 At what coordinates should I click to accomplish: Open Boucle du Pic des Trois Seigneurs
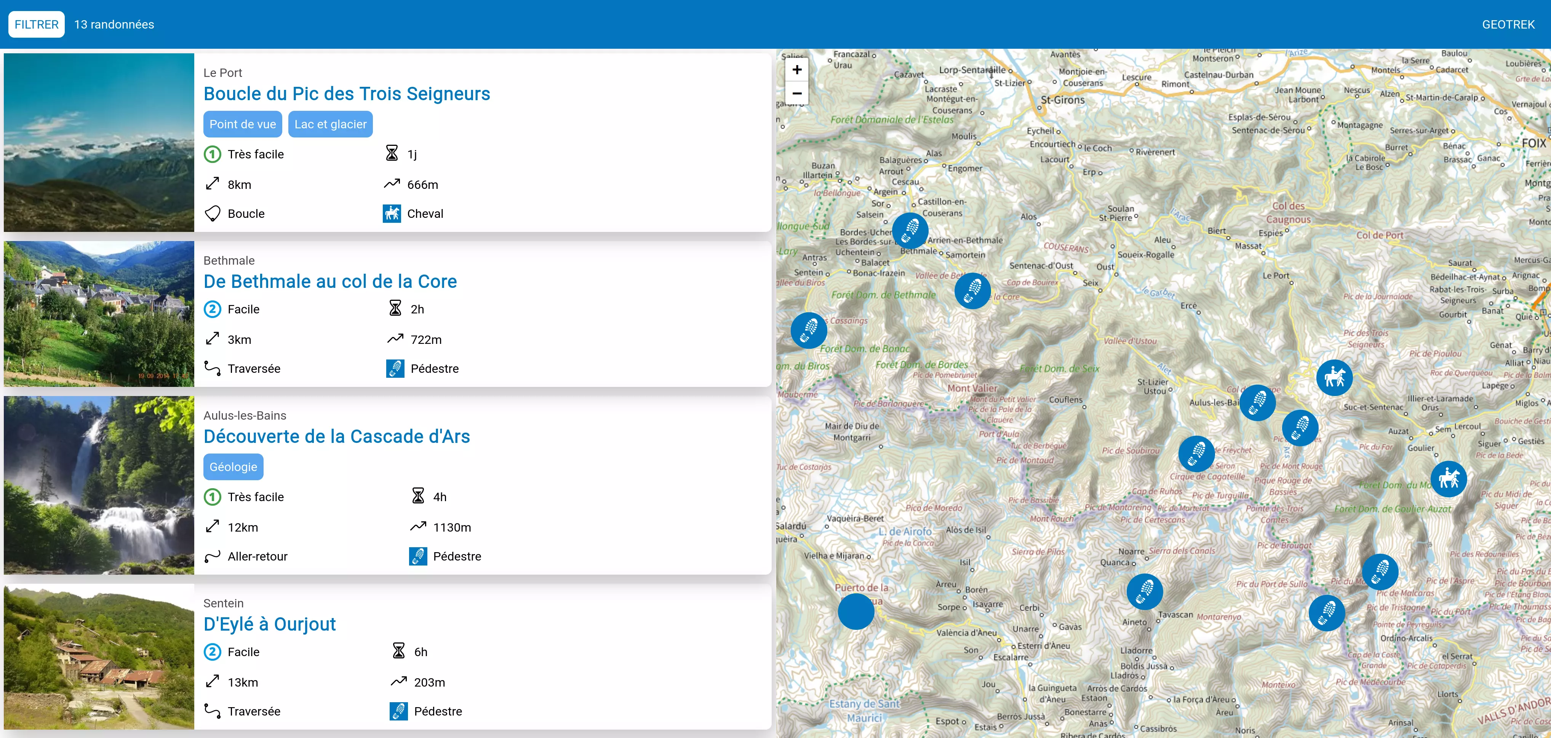pos(346,94)
